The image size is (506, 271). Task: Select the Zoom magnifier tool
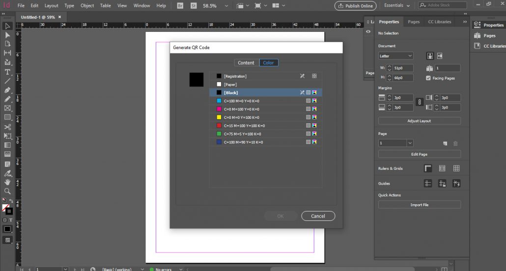click(7, 191)
